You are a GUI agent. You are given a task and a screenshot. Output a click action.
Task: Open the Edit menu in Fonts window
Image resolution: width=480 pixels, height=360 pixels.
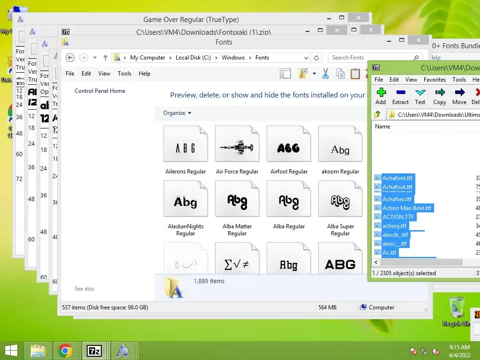click(86, 74)
